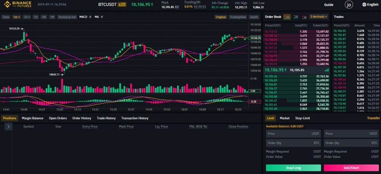
Task: Open the Guide link
Action: coord(329,4)
